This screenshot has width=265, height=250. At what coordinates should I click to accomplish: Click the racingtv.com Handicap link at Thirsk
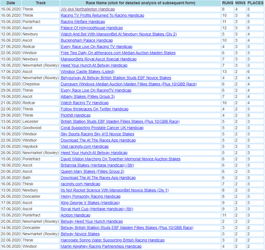coord(81,184)
